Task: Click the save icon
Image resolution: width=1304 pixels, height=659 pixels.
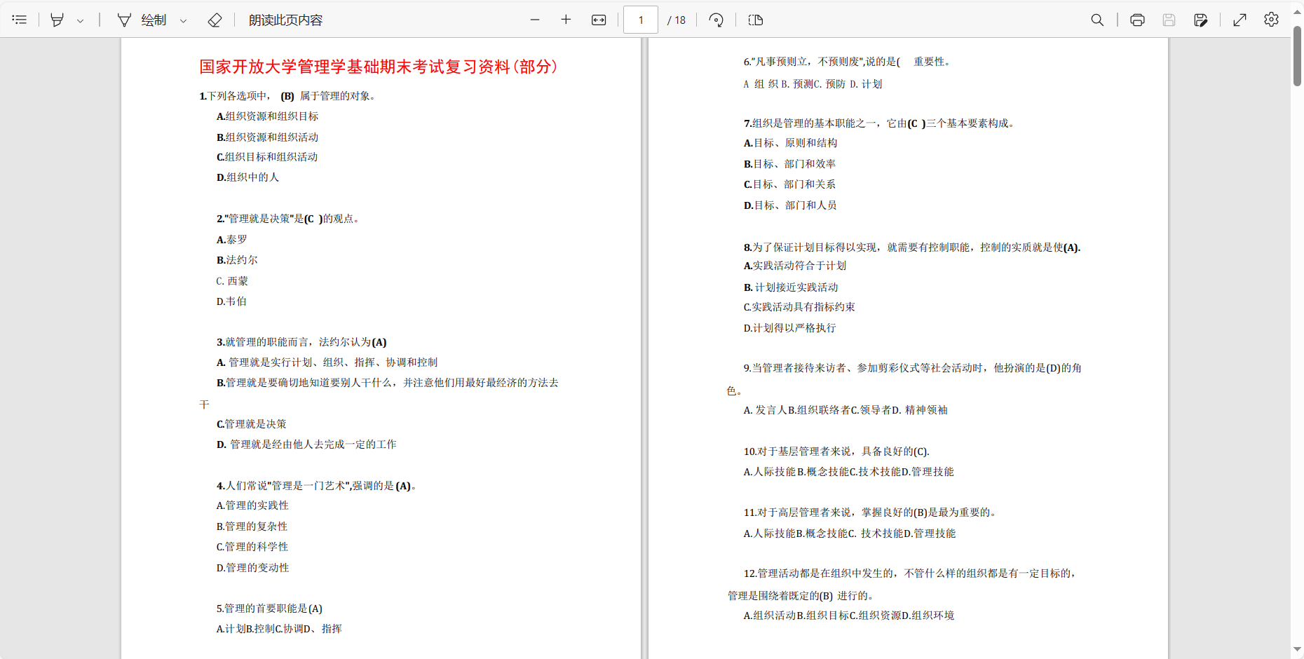Action: pyautogui.click(x=1169, y=20)
